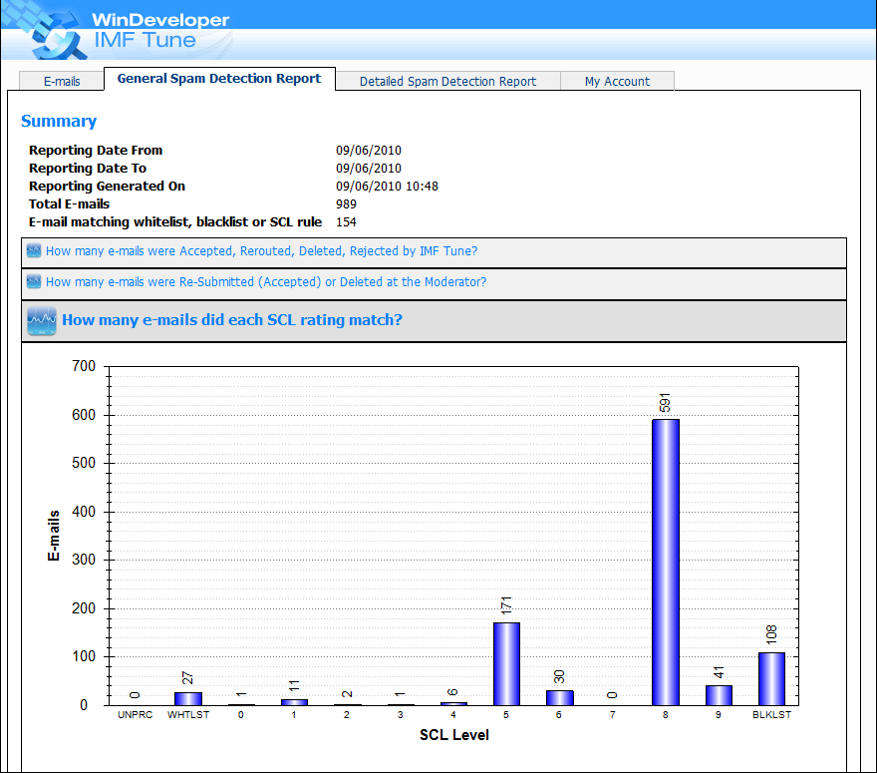Click the Reporting Date From label
The width and height of the screenshot is (877, 773).
[x=96, y=150]
